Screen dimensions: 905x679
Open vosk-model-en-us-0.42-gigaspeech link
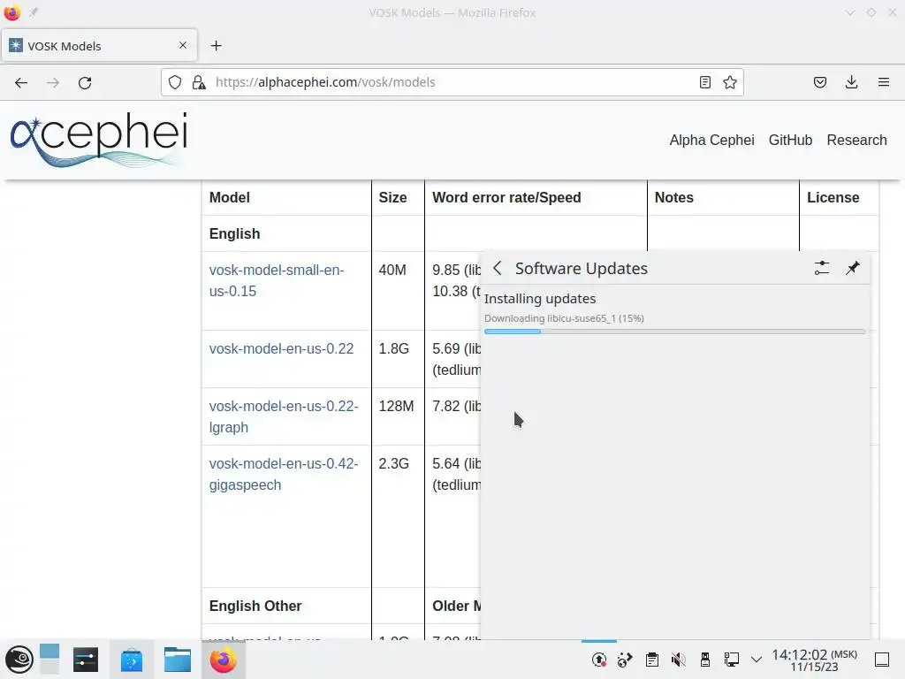[284, 475]
